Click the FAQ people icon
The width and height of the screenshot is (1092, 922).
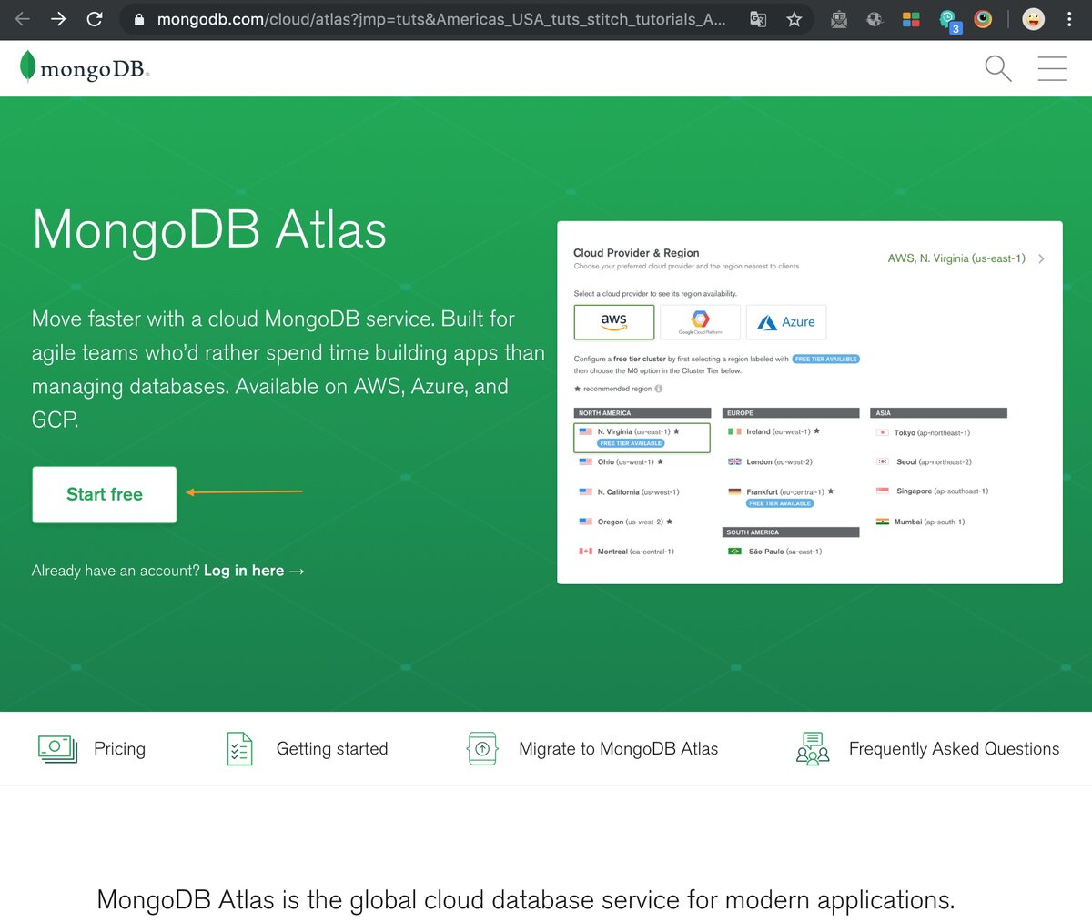pos(813,748)
